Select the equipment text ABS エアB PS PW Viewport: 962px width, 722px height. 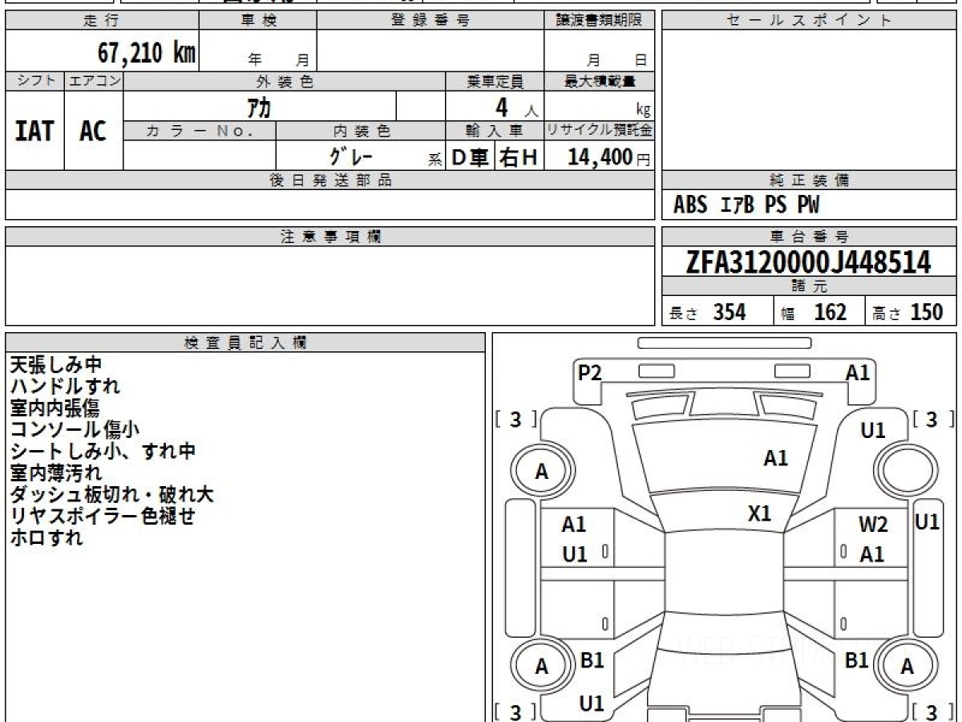point(746,205)
